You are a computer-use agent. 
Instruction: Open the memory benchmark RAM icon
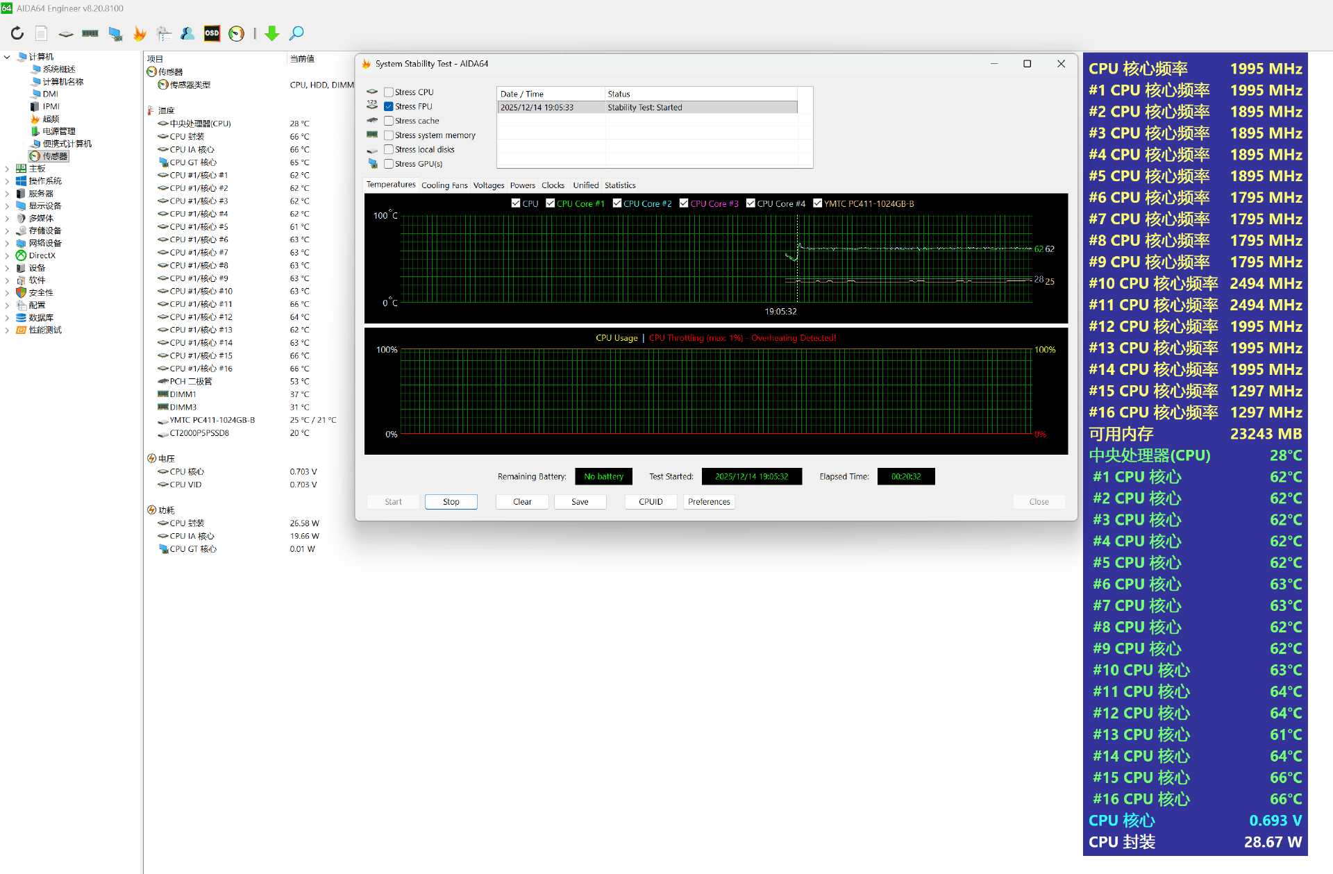[x=90, y=33]
